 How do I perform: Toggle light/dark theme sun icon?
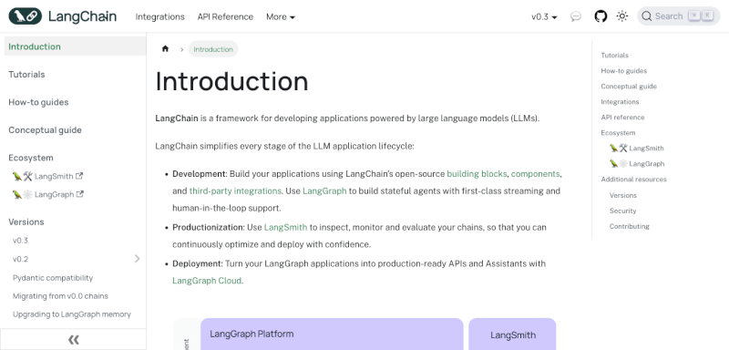tap(622, 16)
